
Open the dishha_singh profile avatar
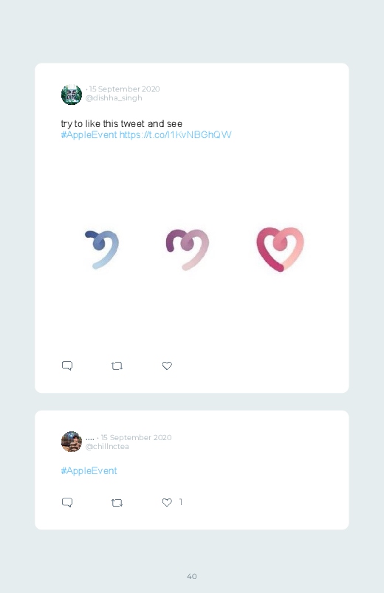click(72, 95)
